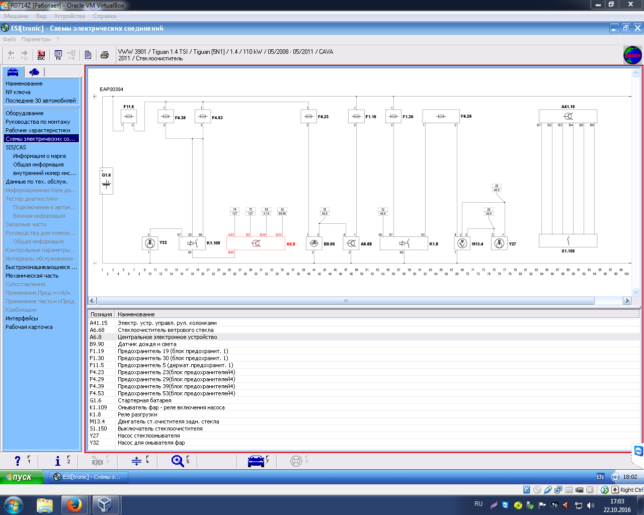The image size is (644, 515).
Task: Select the A6.68 row in the table
Action: (x=363, y=330)
